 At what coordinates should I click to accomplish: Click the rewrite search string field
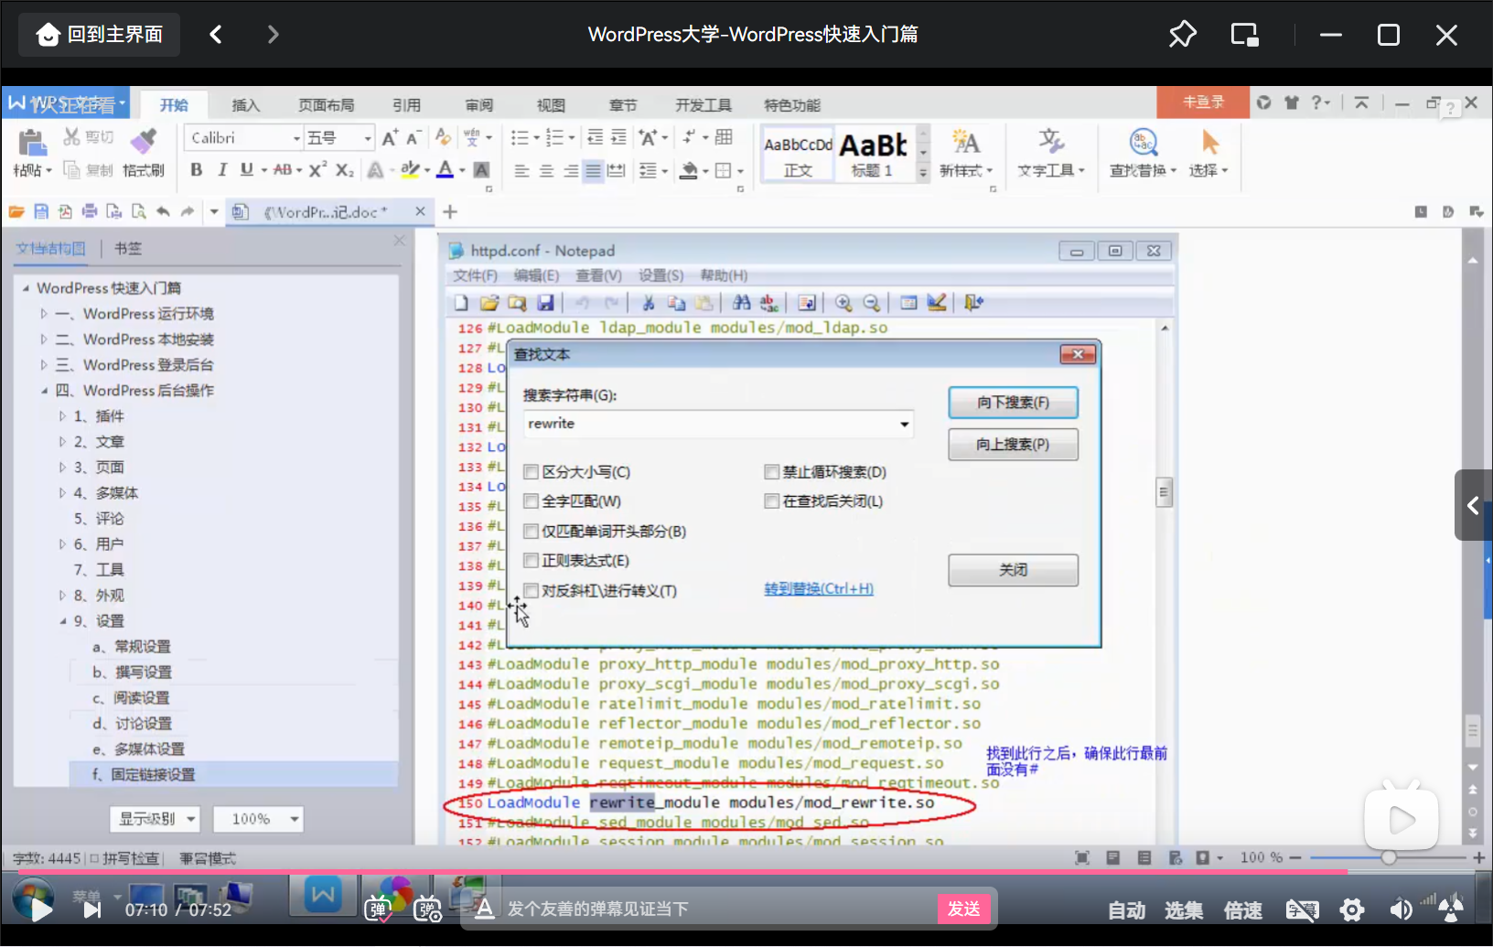(718, 424)
